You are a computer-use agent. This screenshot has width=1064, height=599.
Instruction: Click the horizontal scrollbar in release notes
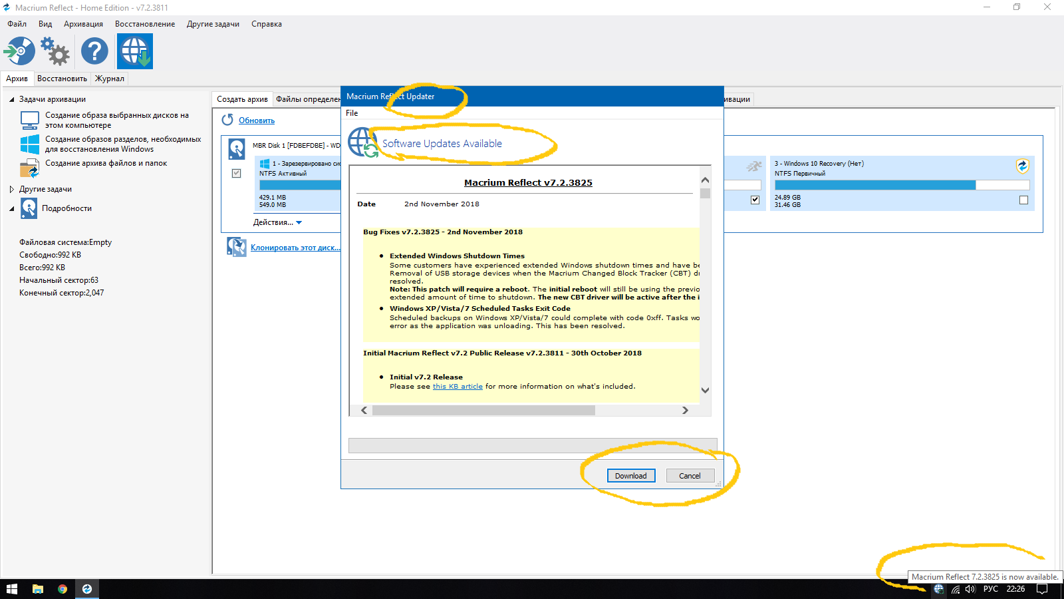pyautogui.click(x=483, y=411)
